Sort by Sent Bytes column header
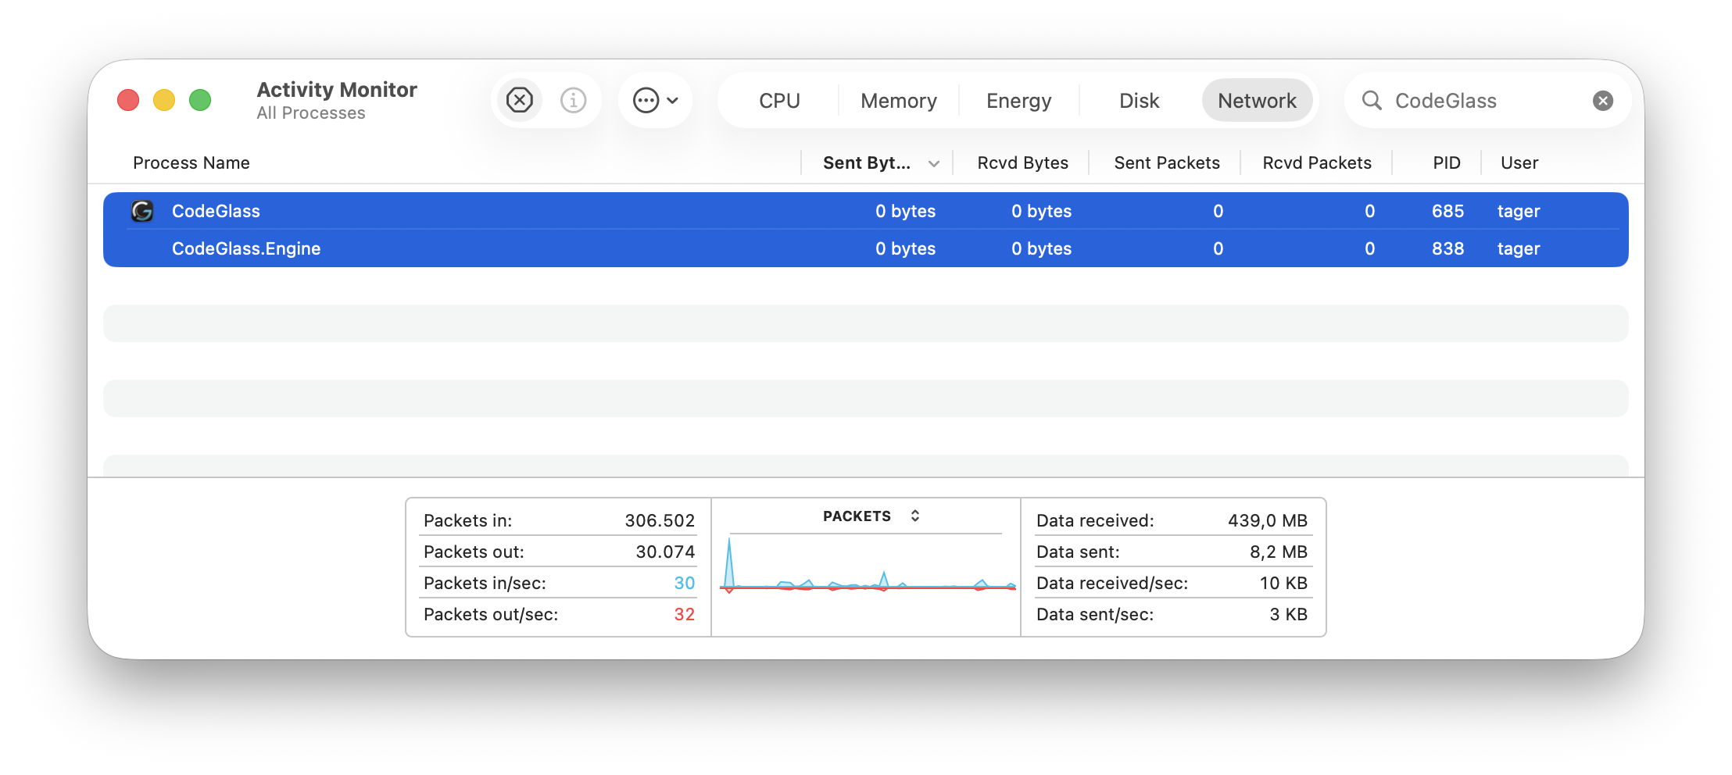Image resolution: width=1732 pixels, height=775 pixels. [x=867, y=162]
